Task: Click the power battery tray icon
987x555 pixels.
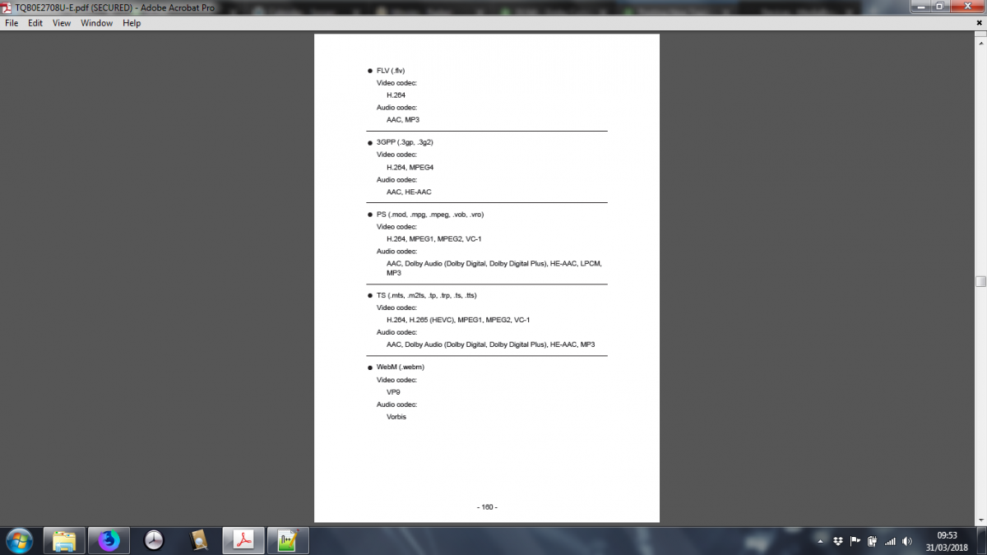Action: pos(872,541)
